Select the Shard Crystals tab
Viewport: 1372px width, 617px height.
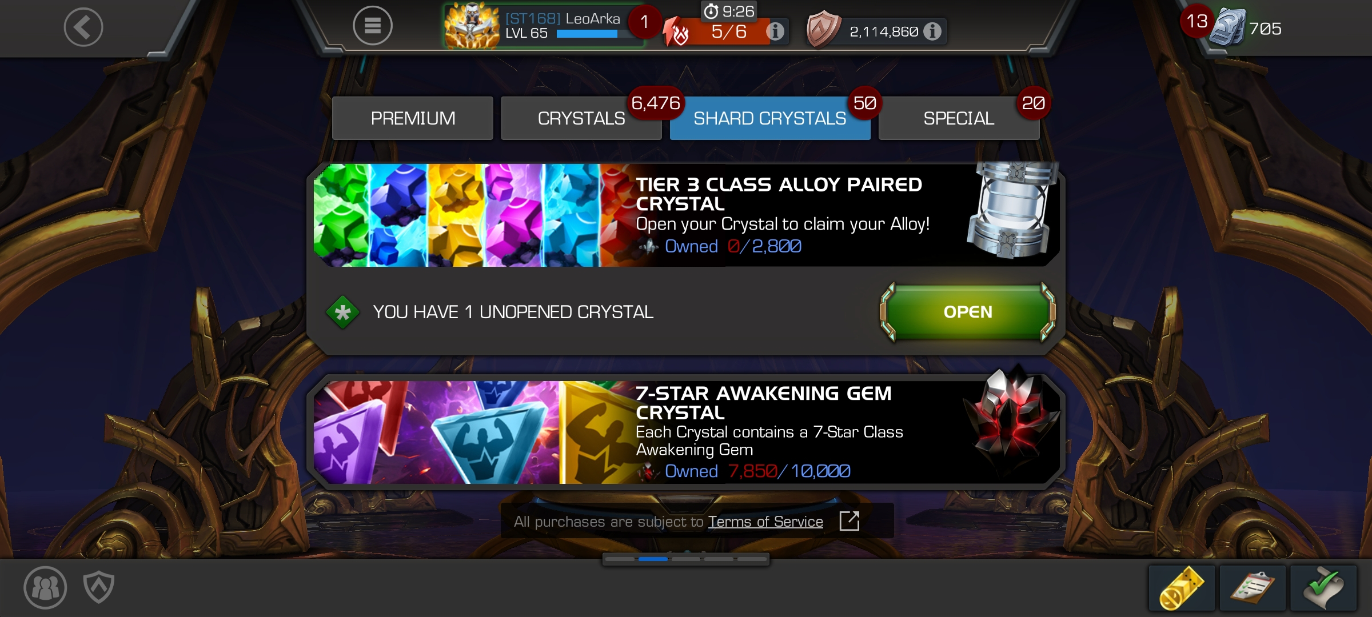point(770,118)
